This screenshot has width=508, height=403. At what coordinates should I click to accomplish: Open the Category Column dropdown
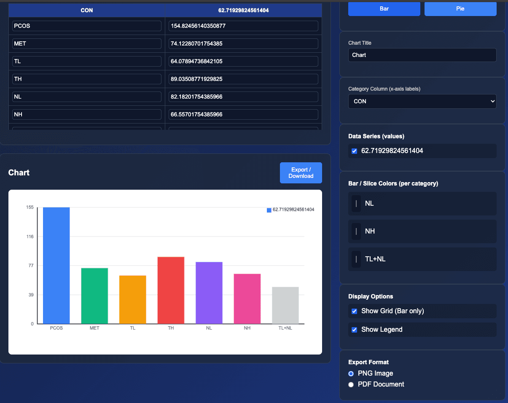422,101
